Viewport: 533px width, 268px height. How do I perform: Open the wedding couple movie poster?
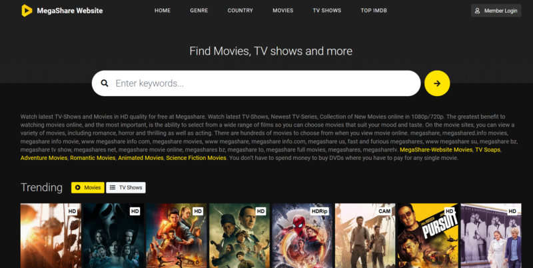(x=491, y=236)
